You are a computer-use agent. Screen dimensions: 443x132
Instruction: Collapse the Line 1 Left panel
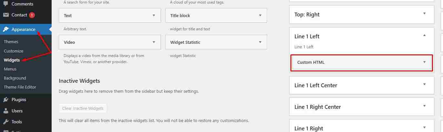424,35
